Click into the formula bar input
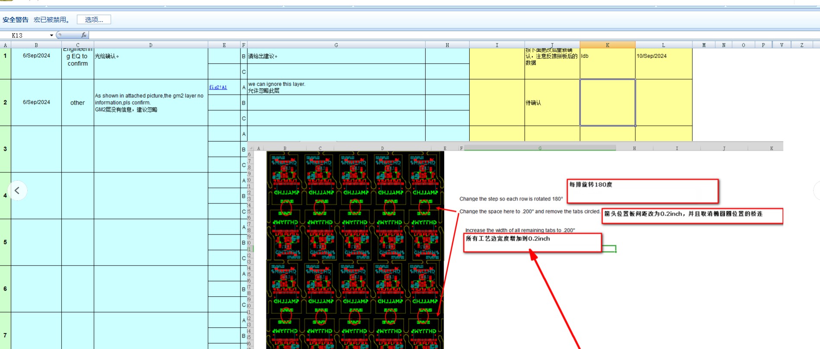The height and width of the screenshot is (349, 820). coord(454,35)
